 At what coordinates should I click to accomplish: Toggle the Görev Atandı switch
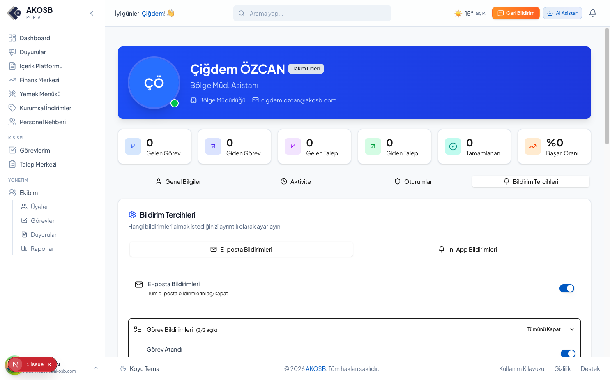[568, 353]
